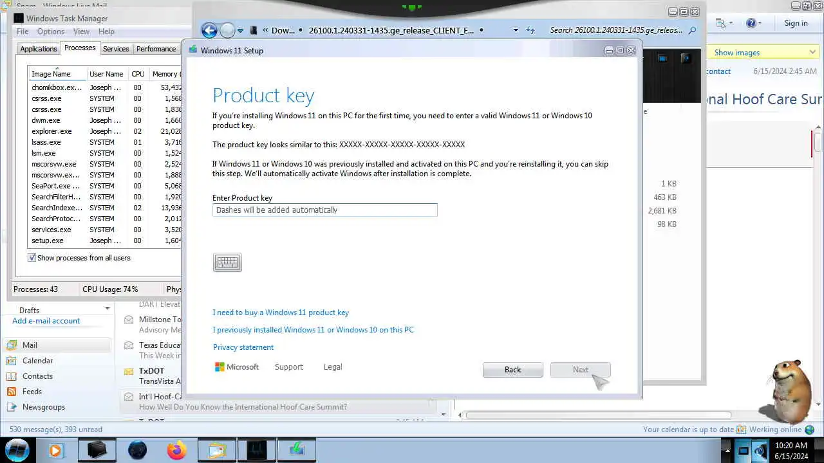Click the volume speaker tray icon
The image size is (824, 463).
click(x=760, y=451)
